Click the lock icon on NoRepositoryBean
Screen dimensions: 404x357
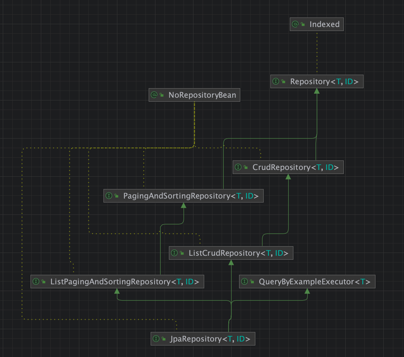click(162, 95)
